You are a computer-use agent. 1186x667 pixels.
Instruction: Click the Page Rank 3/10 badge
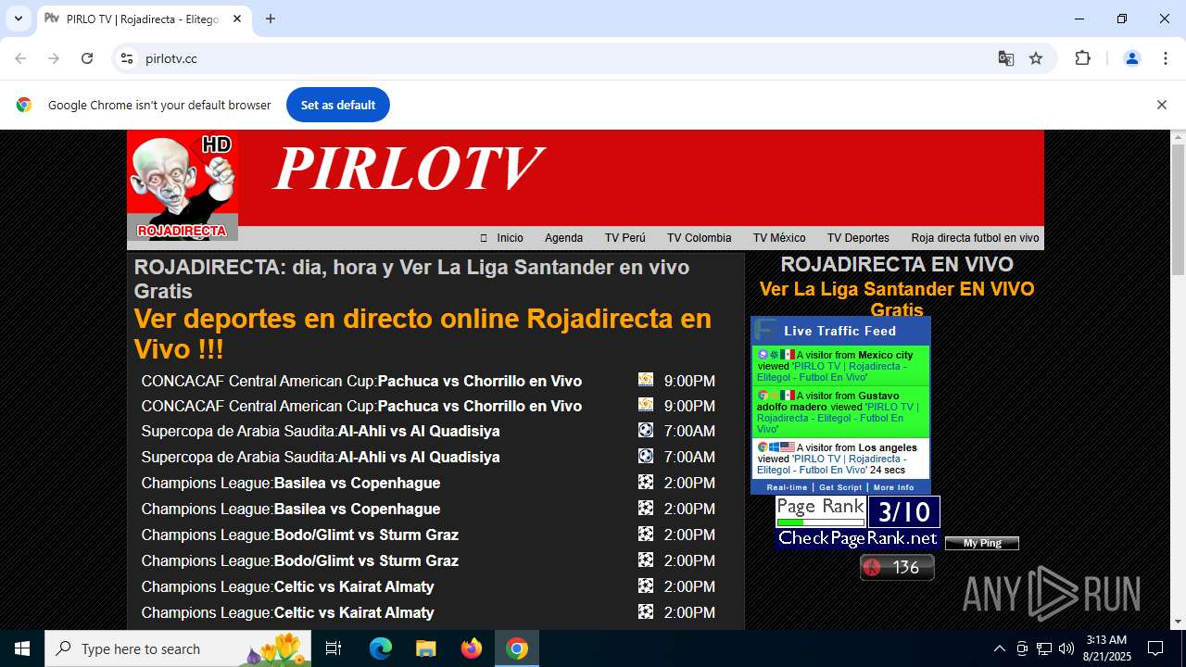(x=857, y=522)
